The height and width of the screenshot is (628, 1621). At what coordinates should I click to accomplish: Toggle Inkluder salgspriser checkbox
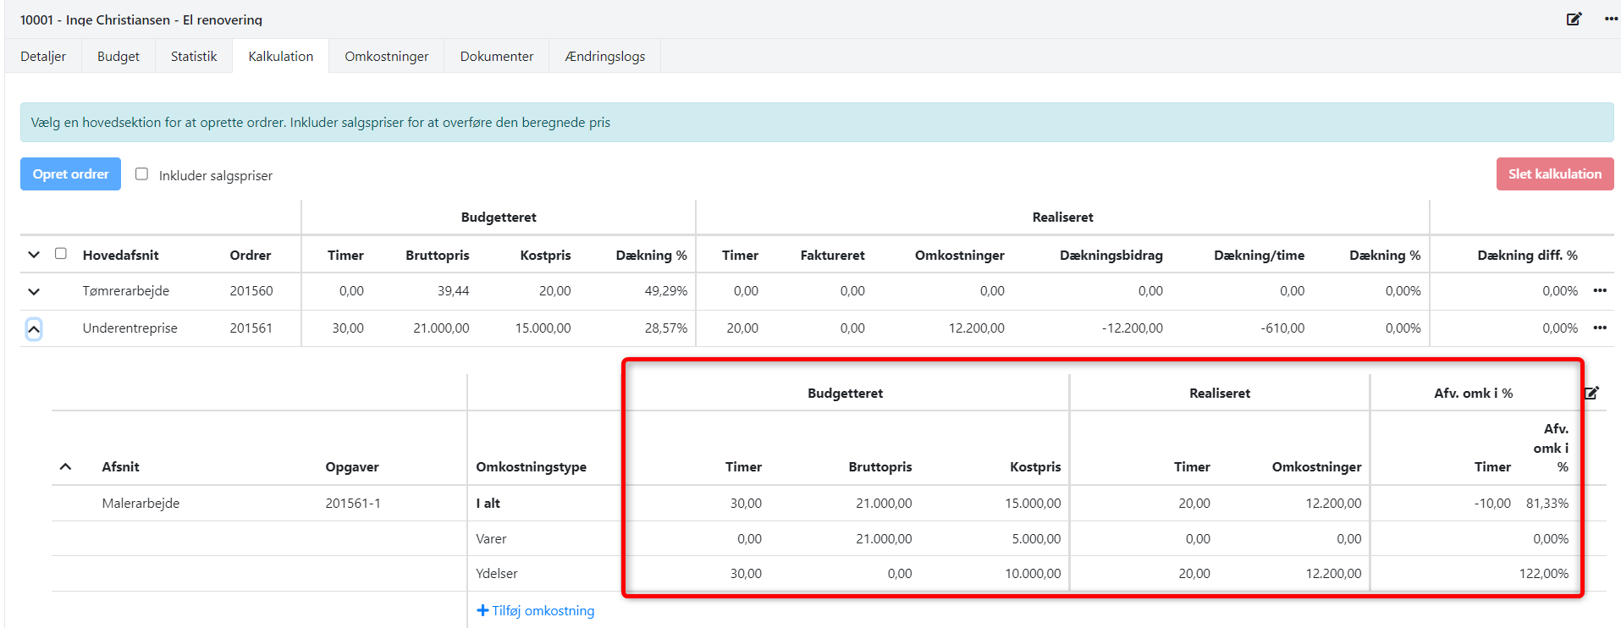[x=141, y=174]
